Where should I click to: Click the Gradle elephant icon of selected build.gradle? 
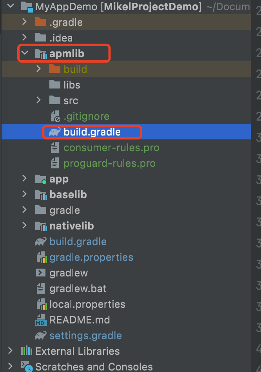point(55,132)
